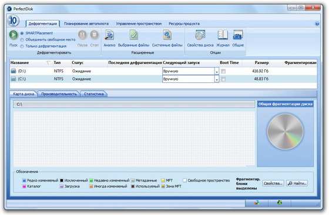
Task: Click the disk fragmentation pie graphic
Action: coord(285,132)
